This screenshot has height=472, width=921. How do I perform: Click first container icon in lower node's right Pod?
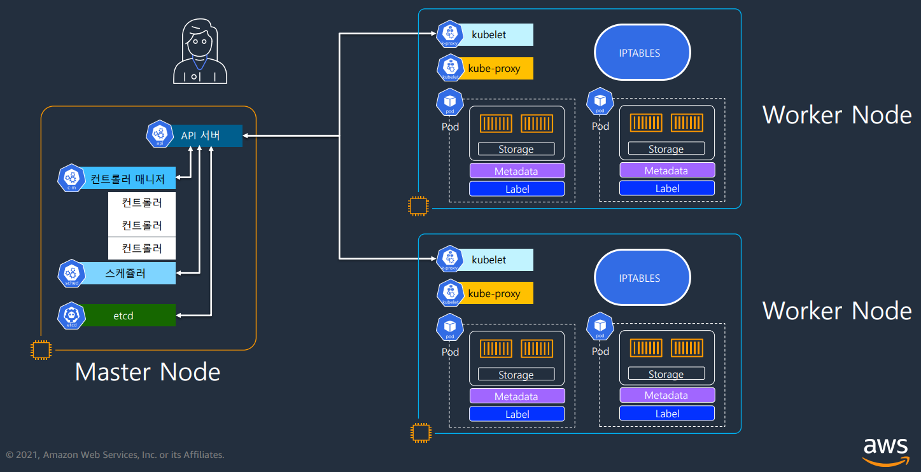(x=646, y=348)
